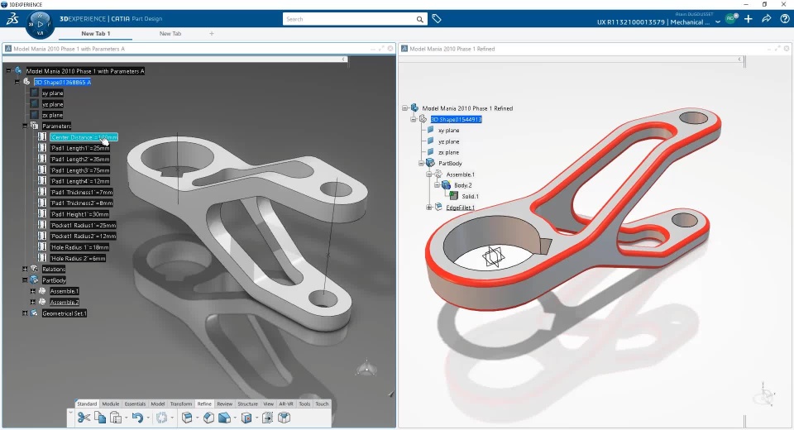Open the Essentials action bar tab
794x430 pixels.
135,404
